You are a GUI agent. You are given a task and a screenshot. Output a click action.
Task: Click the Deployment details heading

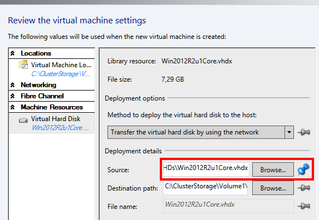[133, 151]
